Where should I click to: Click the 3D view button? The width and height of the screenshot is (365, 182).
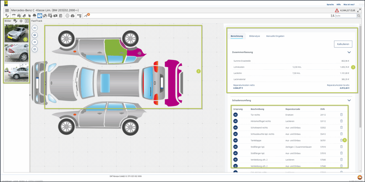click(x=35, y=28)
